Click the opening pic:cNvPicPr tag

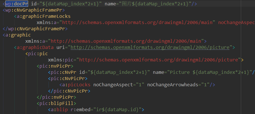click(x=68, y=79)
